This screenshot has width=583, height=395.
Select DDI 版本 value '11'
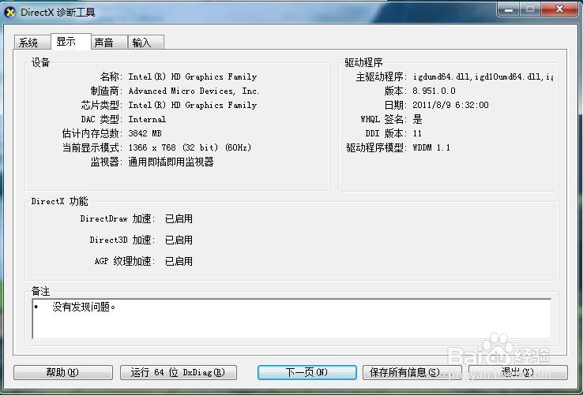tap(417, 133)
